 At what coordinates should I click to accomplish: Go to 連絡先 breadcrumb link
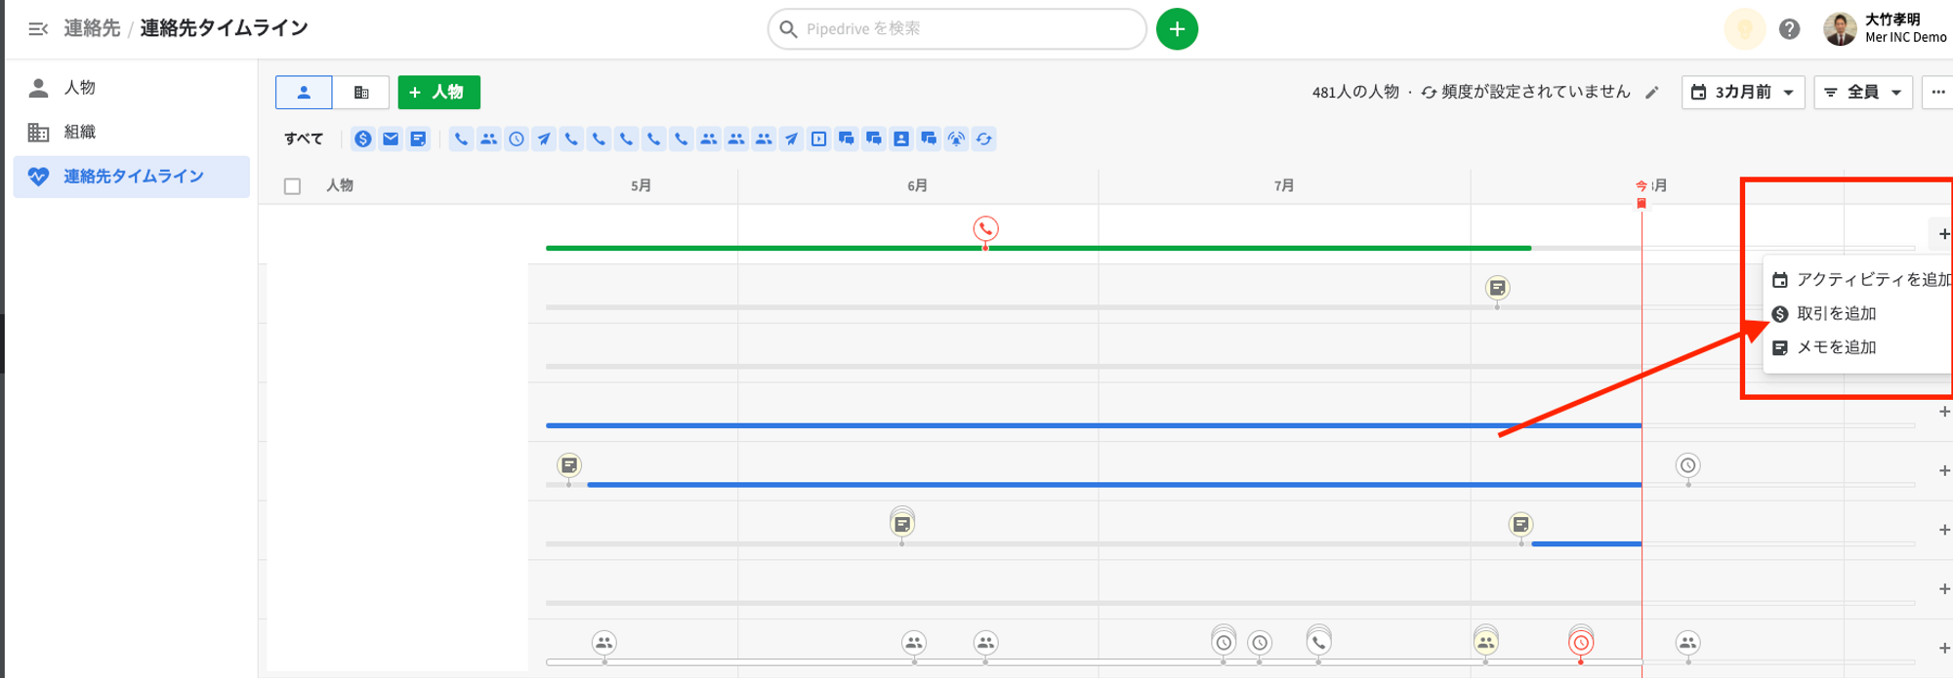tap(92, 28)
